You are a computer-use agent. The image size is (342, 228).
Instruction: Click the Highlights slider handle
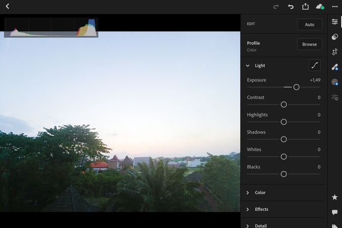click(x=283, y=122)
